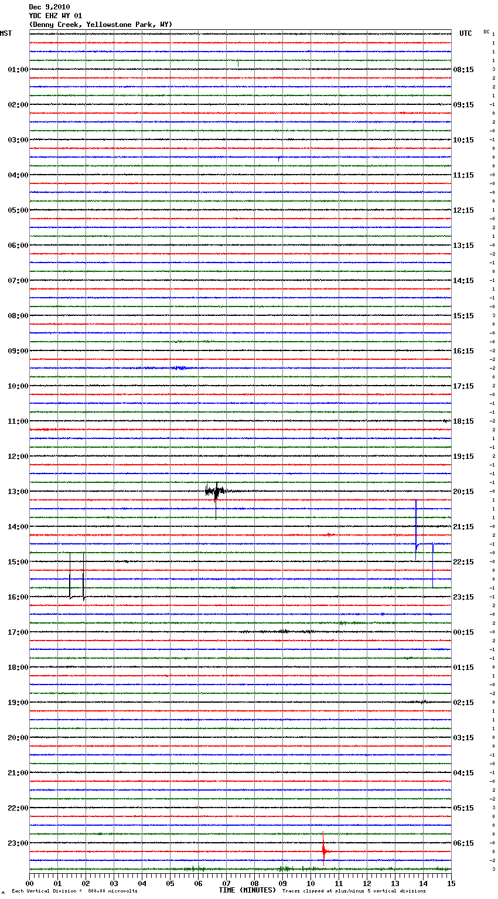The height and width of the screenshot is (899, 498).
Task: Click the "10:15" UTC time label
Action: pyautogui.click(x=463, y=140)
